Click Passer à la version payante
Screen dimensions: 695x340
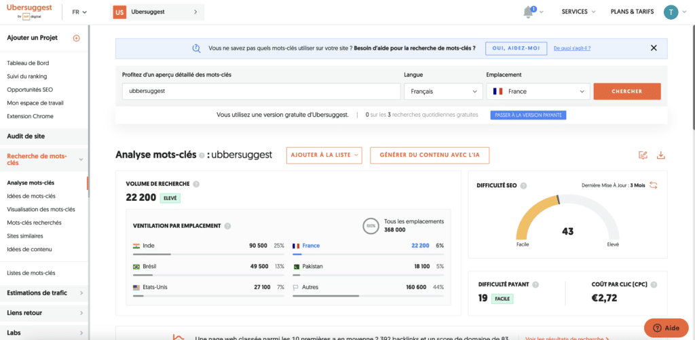pos(528,115)
